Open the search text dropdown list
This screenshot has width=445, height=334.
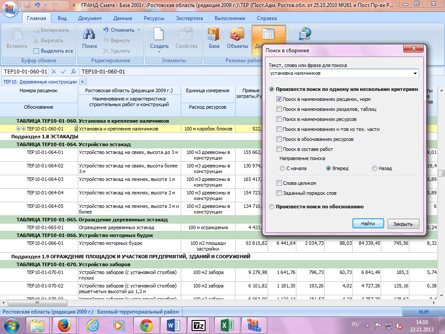tap(415, 73)
